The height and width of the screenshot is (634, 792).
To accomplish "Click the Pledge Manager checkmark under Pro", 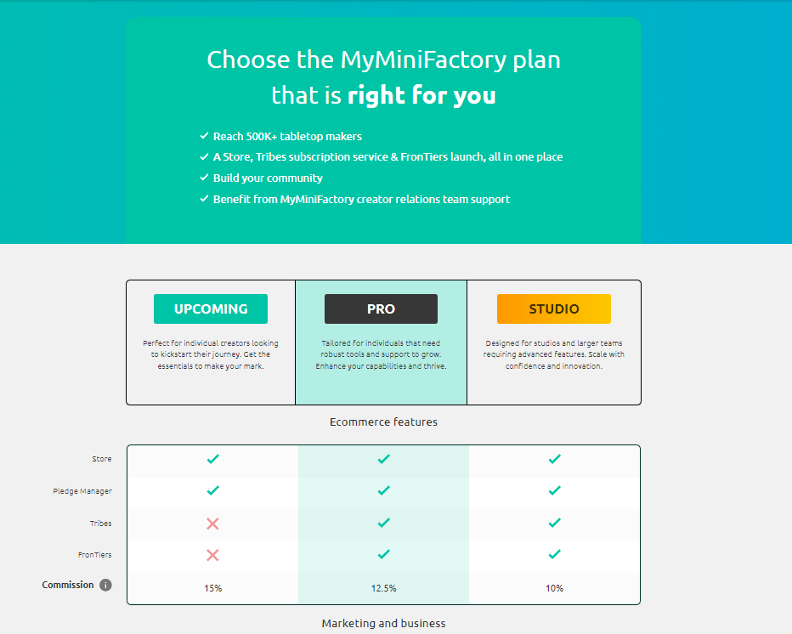I will (x=384, y=490).
